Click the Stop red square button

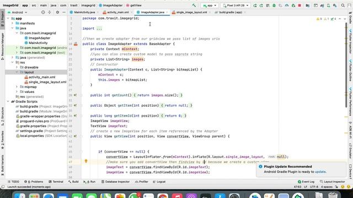(299, 5)
